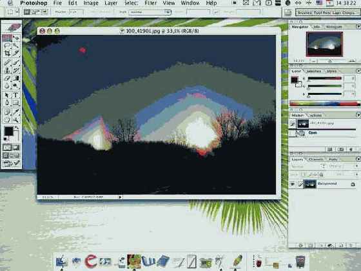This screenshot has height=271, width=361.
Task: Toggle history brush source beside snapshot thumbnail
Action: coord(293,124)
